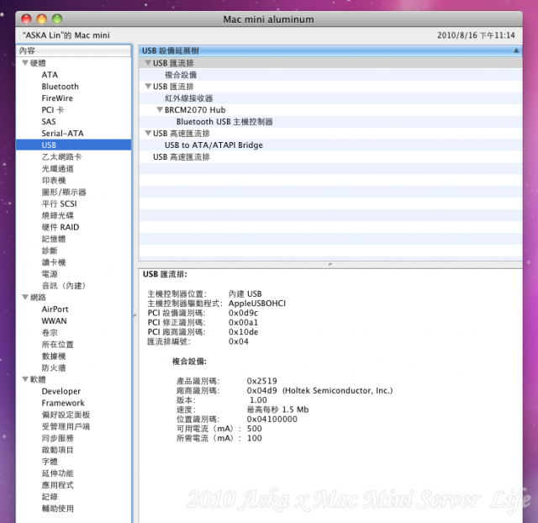538x523 pixels.
Task: Select 音訊（內建）in the sidebar
Action: pos(64,286)
